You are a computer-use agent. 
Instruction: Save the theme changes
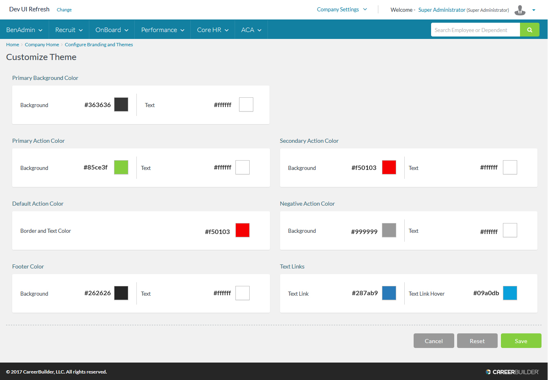click(521, 341)
